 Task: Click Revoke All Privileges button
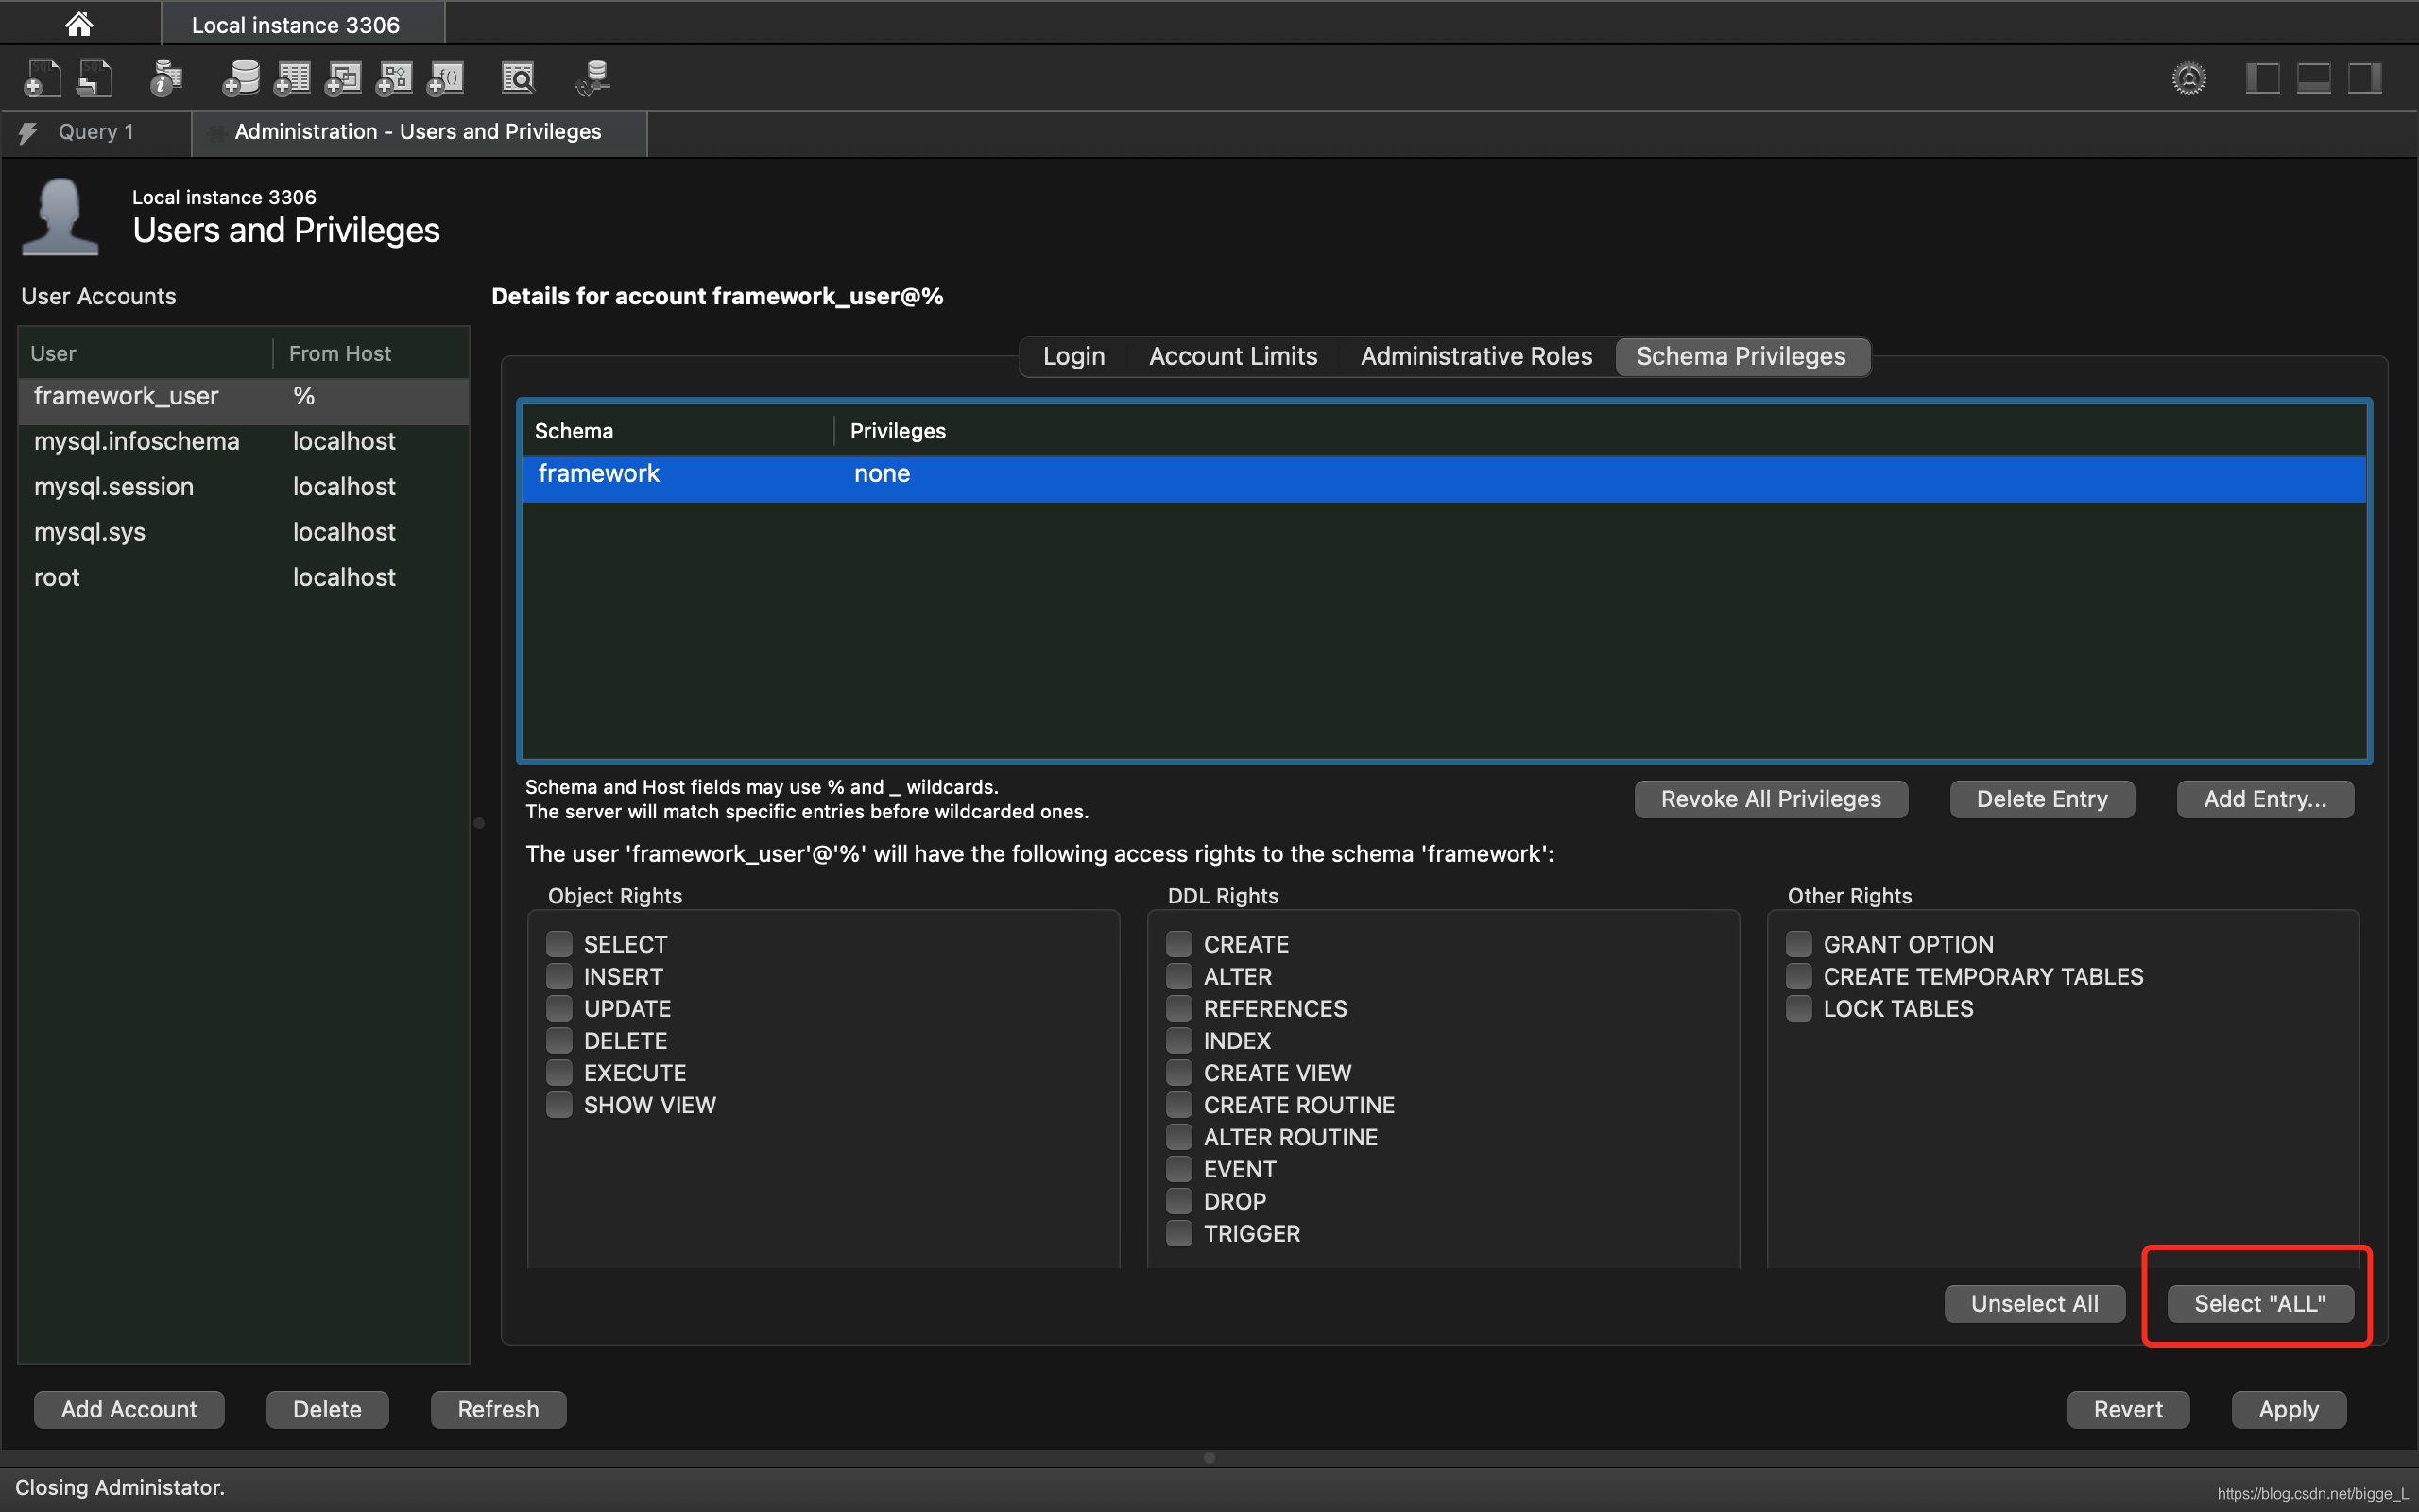point(1770,798)
